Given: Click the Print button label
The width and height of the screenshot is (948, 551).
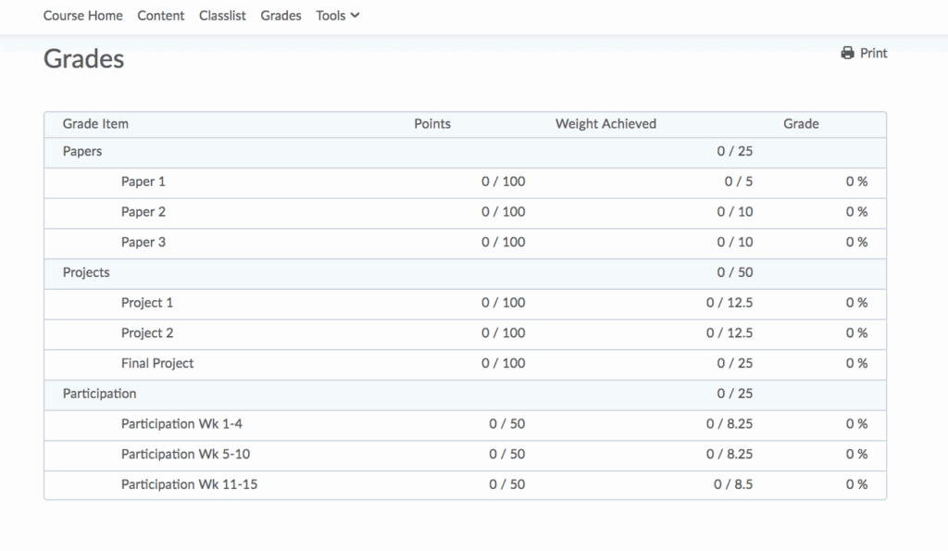Looking at the screenshot, I should click(873, 54).
